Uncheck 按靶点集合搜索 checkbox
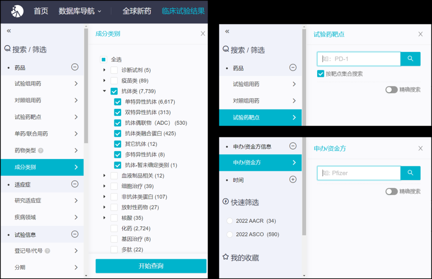Viewport: 432px width, 279px height. pyautogui.click(x=320, y=74)
